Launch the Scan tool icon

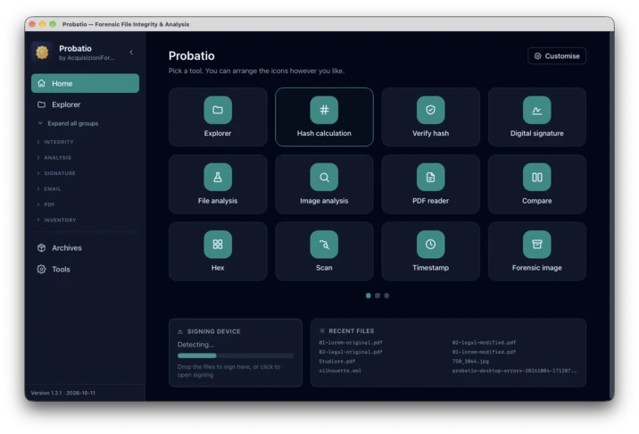[x=324, y=245]
